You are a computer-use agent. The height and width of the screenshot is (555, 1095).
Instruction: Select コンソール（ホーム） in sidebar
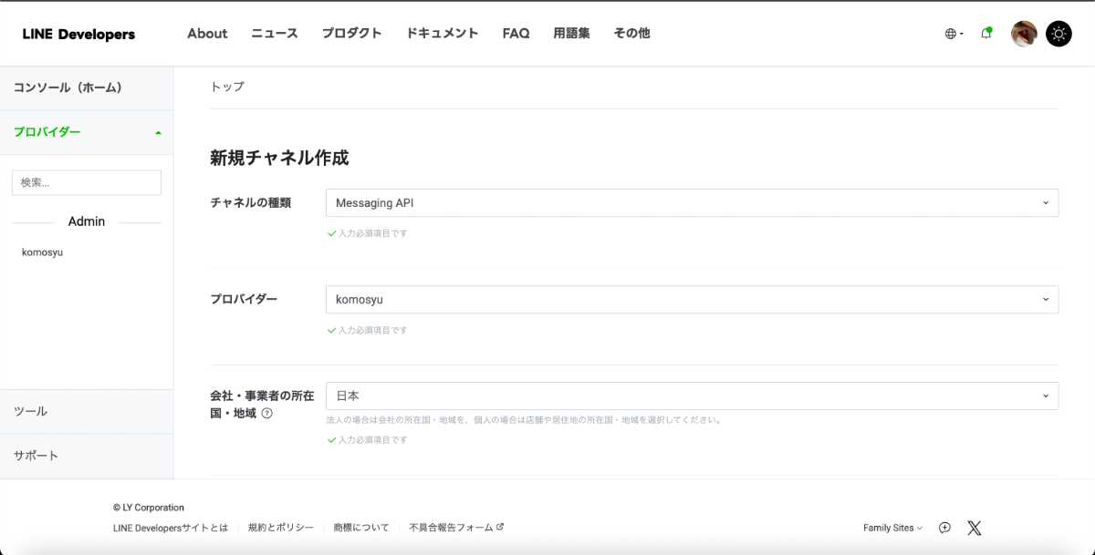[87, 88]
